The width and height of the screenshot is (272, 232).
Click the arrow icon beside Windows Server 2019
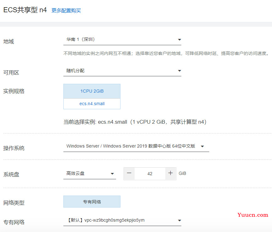coord(202,146)
